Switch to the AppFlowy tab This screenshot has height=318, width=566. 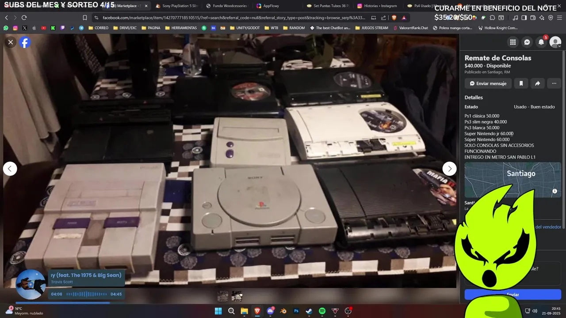click(271, 6)
